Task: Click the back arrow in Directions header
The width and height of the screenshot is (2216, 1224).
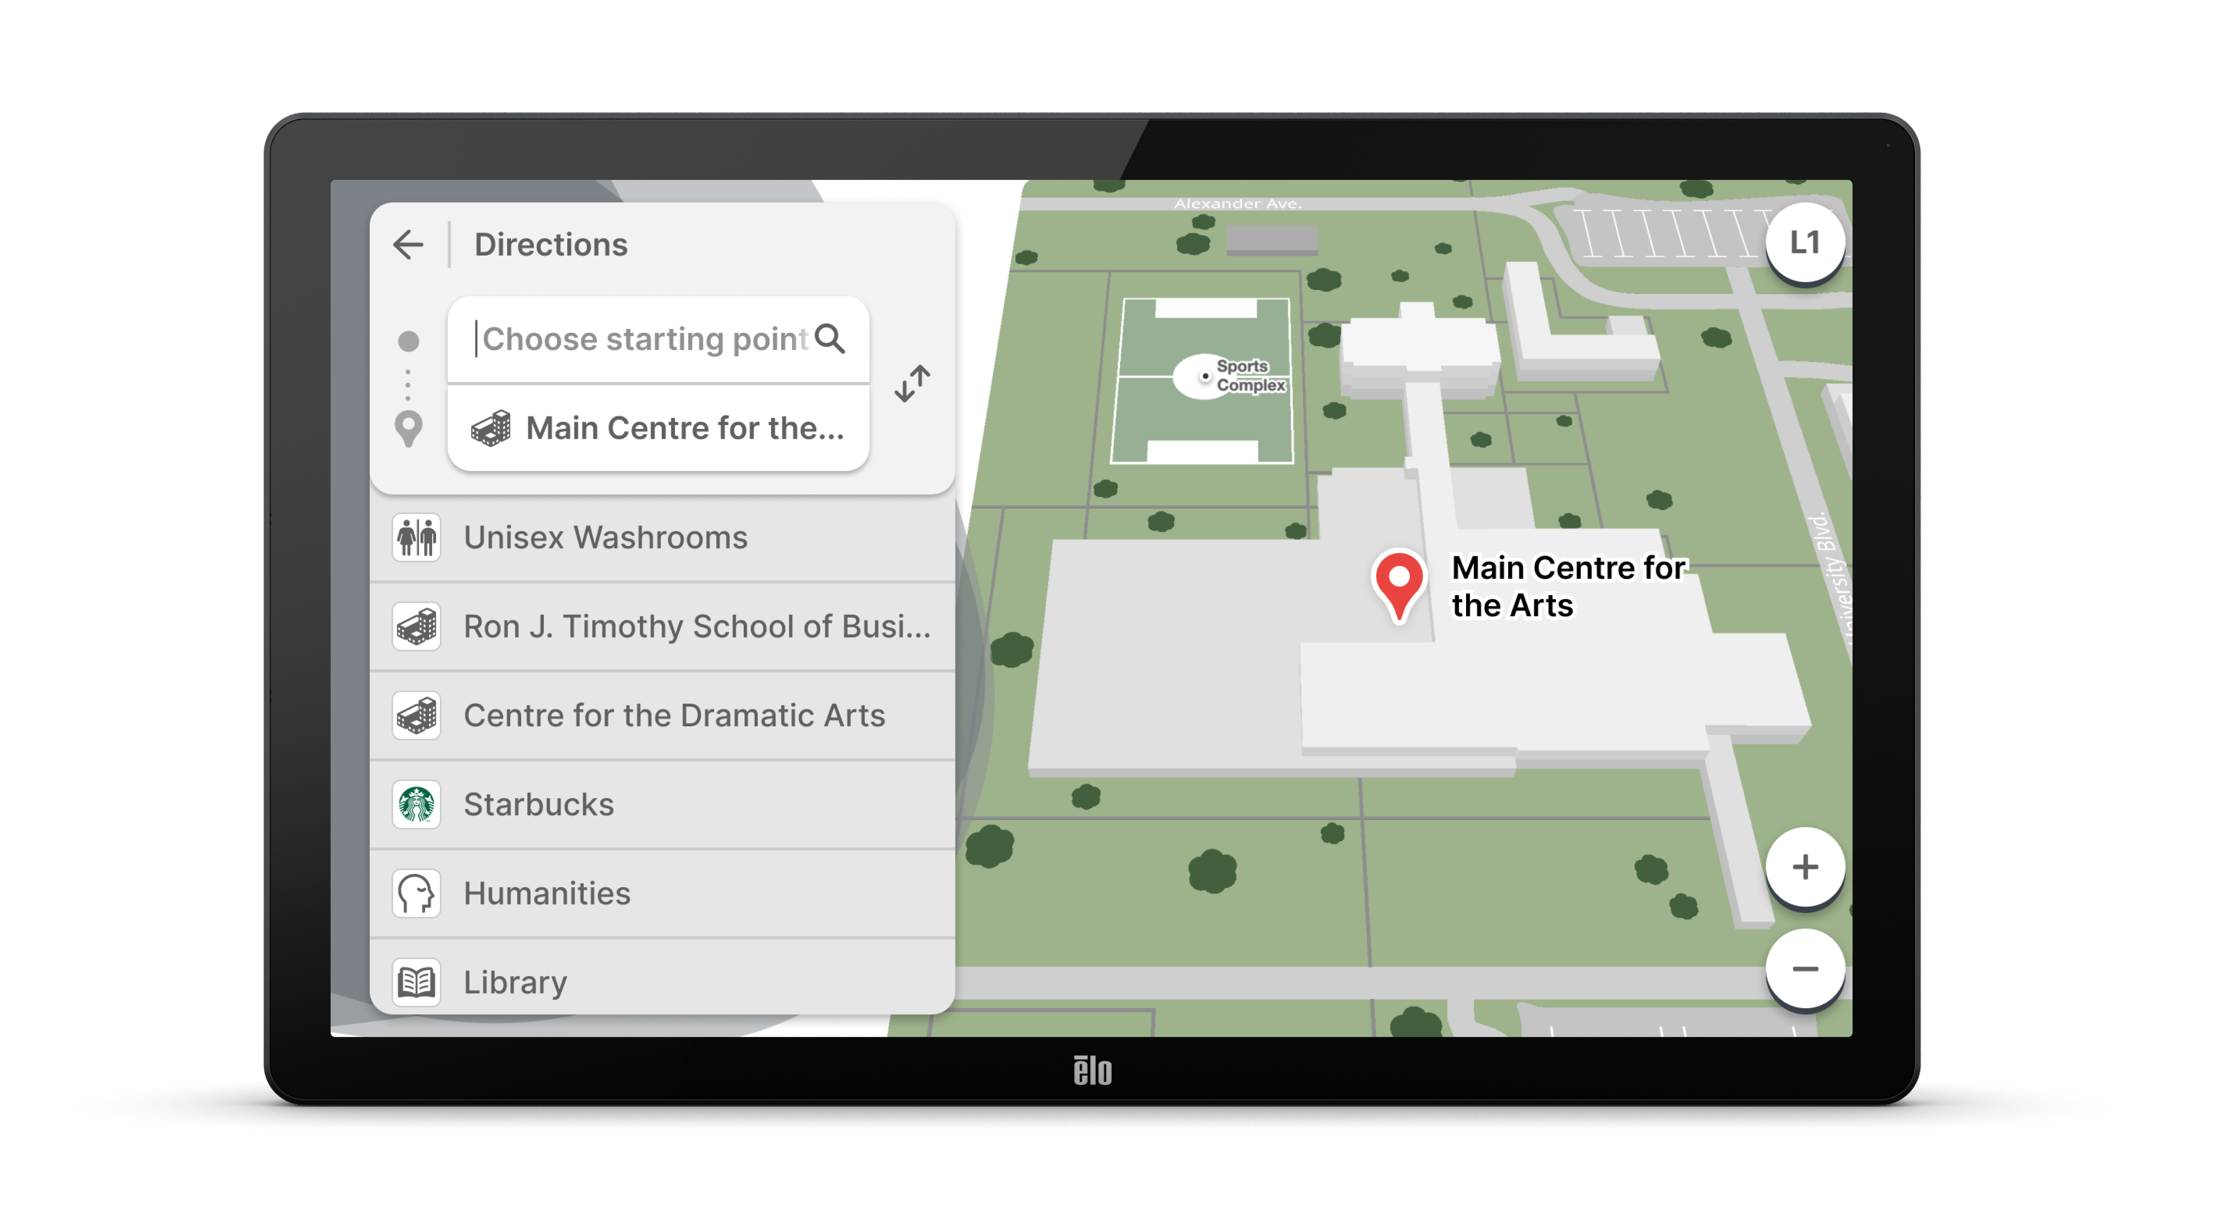Action: coord(408,245)
